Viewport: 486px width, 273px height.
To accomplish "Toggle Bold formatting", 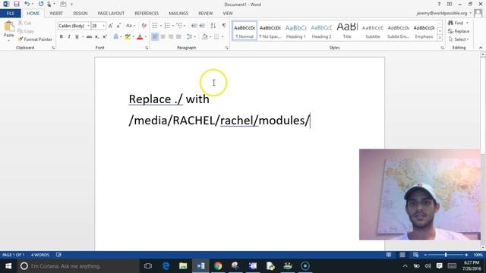I will click(61, 37).
